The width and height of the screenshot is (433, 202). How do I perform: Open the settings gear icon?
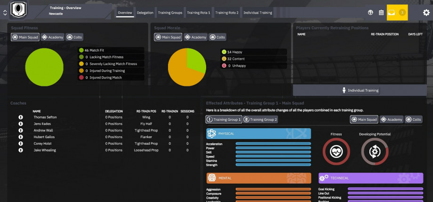(426, 12)
